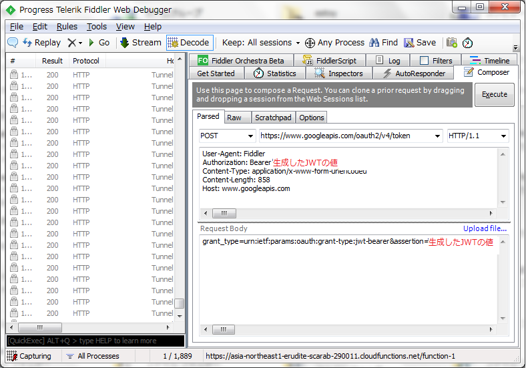The image size is (526, 368).
Task: Open the Edit menu
Action: click(39, 27)
